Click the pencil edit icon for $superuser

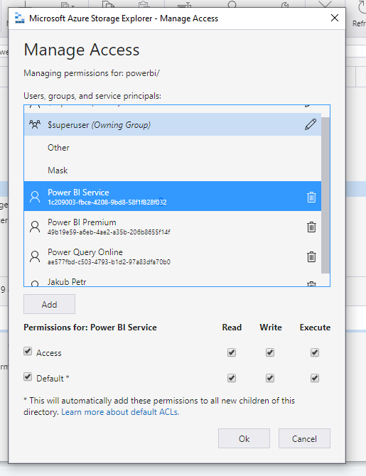[x=311, y=124]
